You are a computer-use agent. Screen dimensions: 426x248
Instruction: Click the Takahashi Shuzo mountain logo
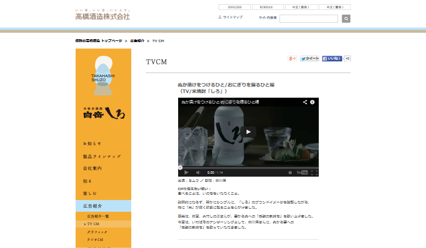click(x=103, y=75)
